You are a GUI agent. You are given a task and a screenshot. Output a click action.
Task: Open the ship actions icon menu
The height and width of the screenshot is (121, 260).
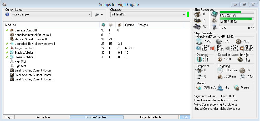(99, 15)
